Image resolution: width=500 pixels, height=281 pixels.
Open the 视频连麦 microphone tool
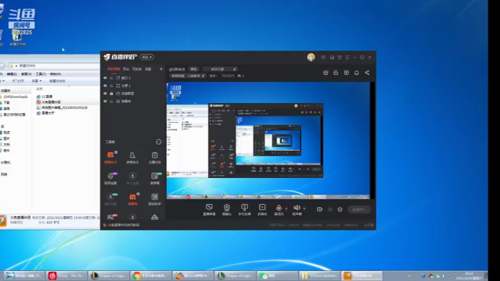tap(111, 179)
